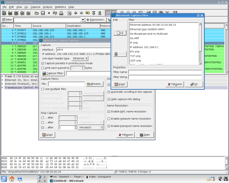The height and width of the screenshot is (183, 229).
Task: Print packets using the printer icon
Action: point(61,13)
